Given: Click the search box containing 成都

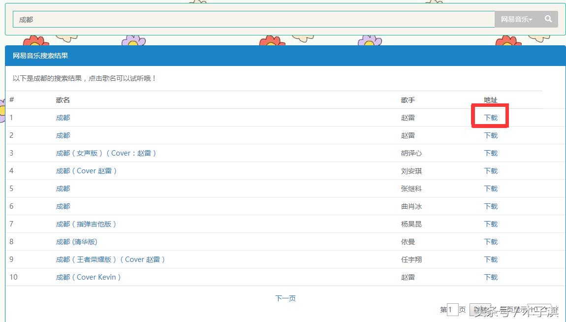Looking at the screenshot, I should 246,19.
